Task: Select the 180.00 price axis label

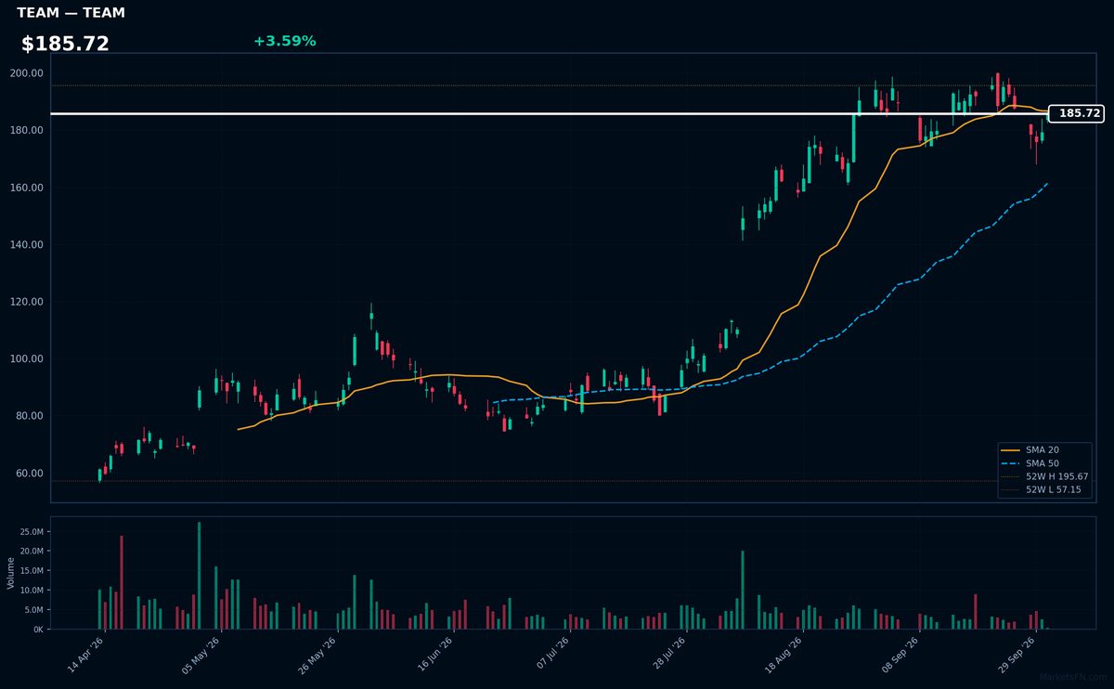Action: (26, 130)
